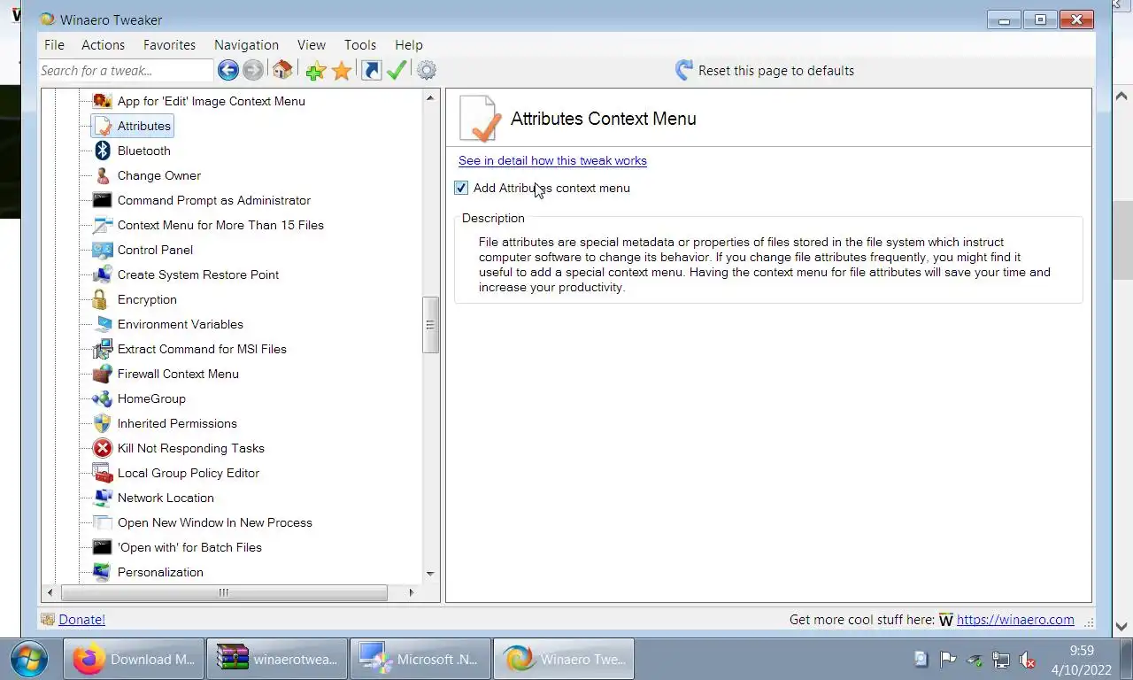Click the Network Location icon
The height and width of the screenshot is (680, 1133).
pyautogui.click(x=103, y=498)
